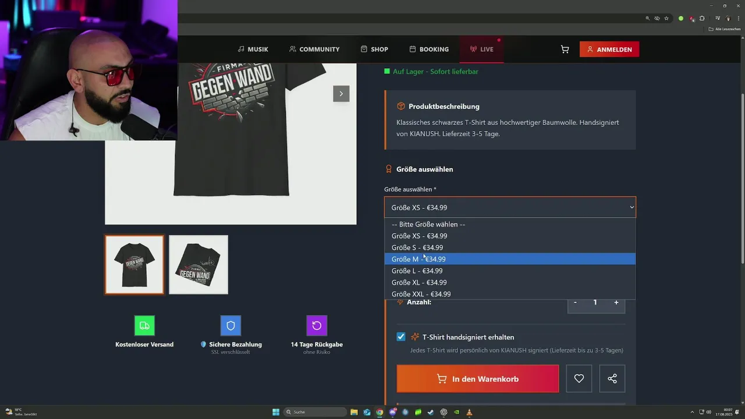
Task: Open the Windows Start menu
Action: click(x=276, y=412)
